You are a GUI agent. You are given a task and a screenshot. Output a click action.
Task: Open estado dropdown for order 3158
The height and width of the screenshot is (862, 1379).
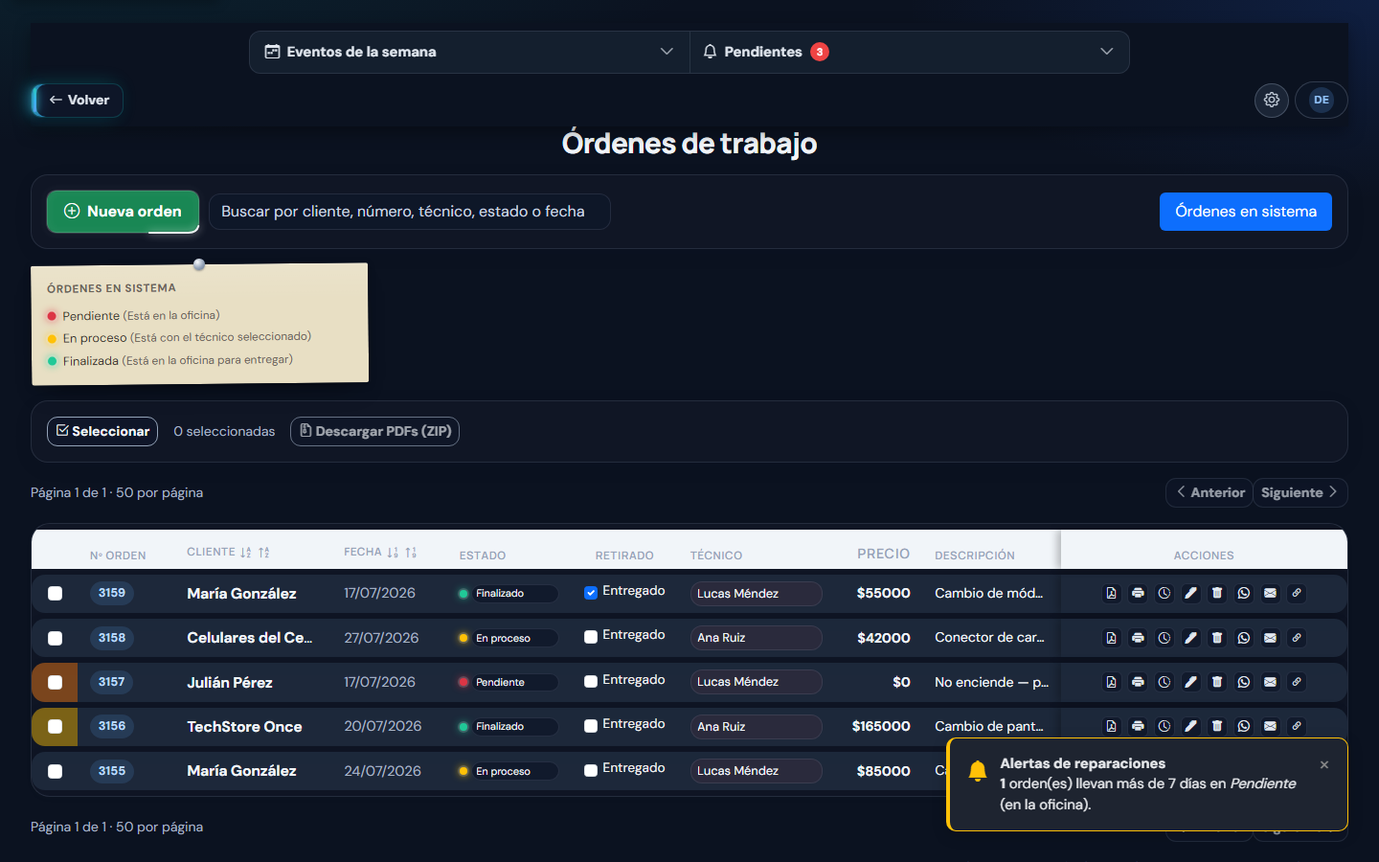tap(515, 638)
